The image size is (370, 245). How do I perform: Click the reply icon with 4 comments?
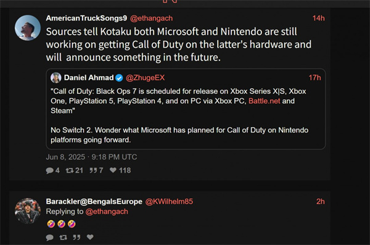[x=49, y=170]
